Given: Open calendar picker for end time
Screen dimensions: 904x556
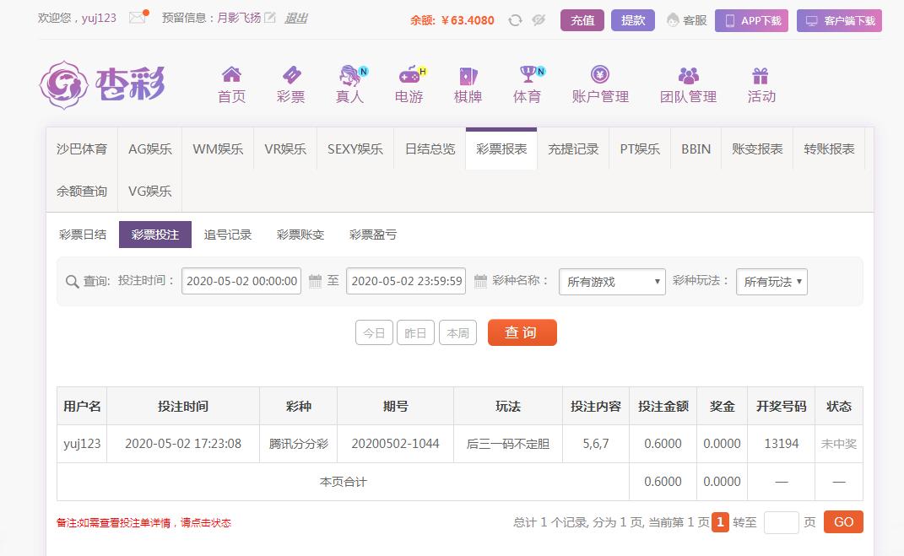Looking at the screenshot, I should click(480, 281).
